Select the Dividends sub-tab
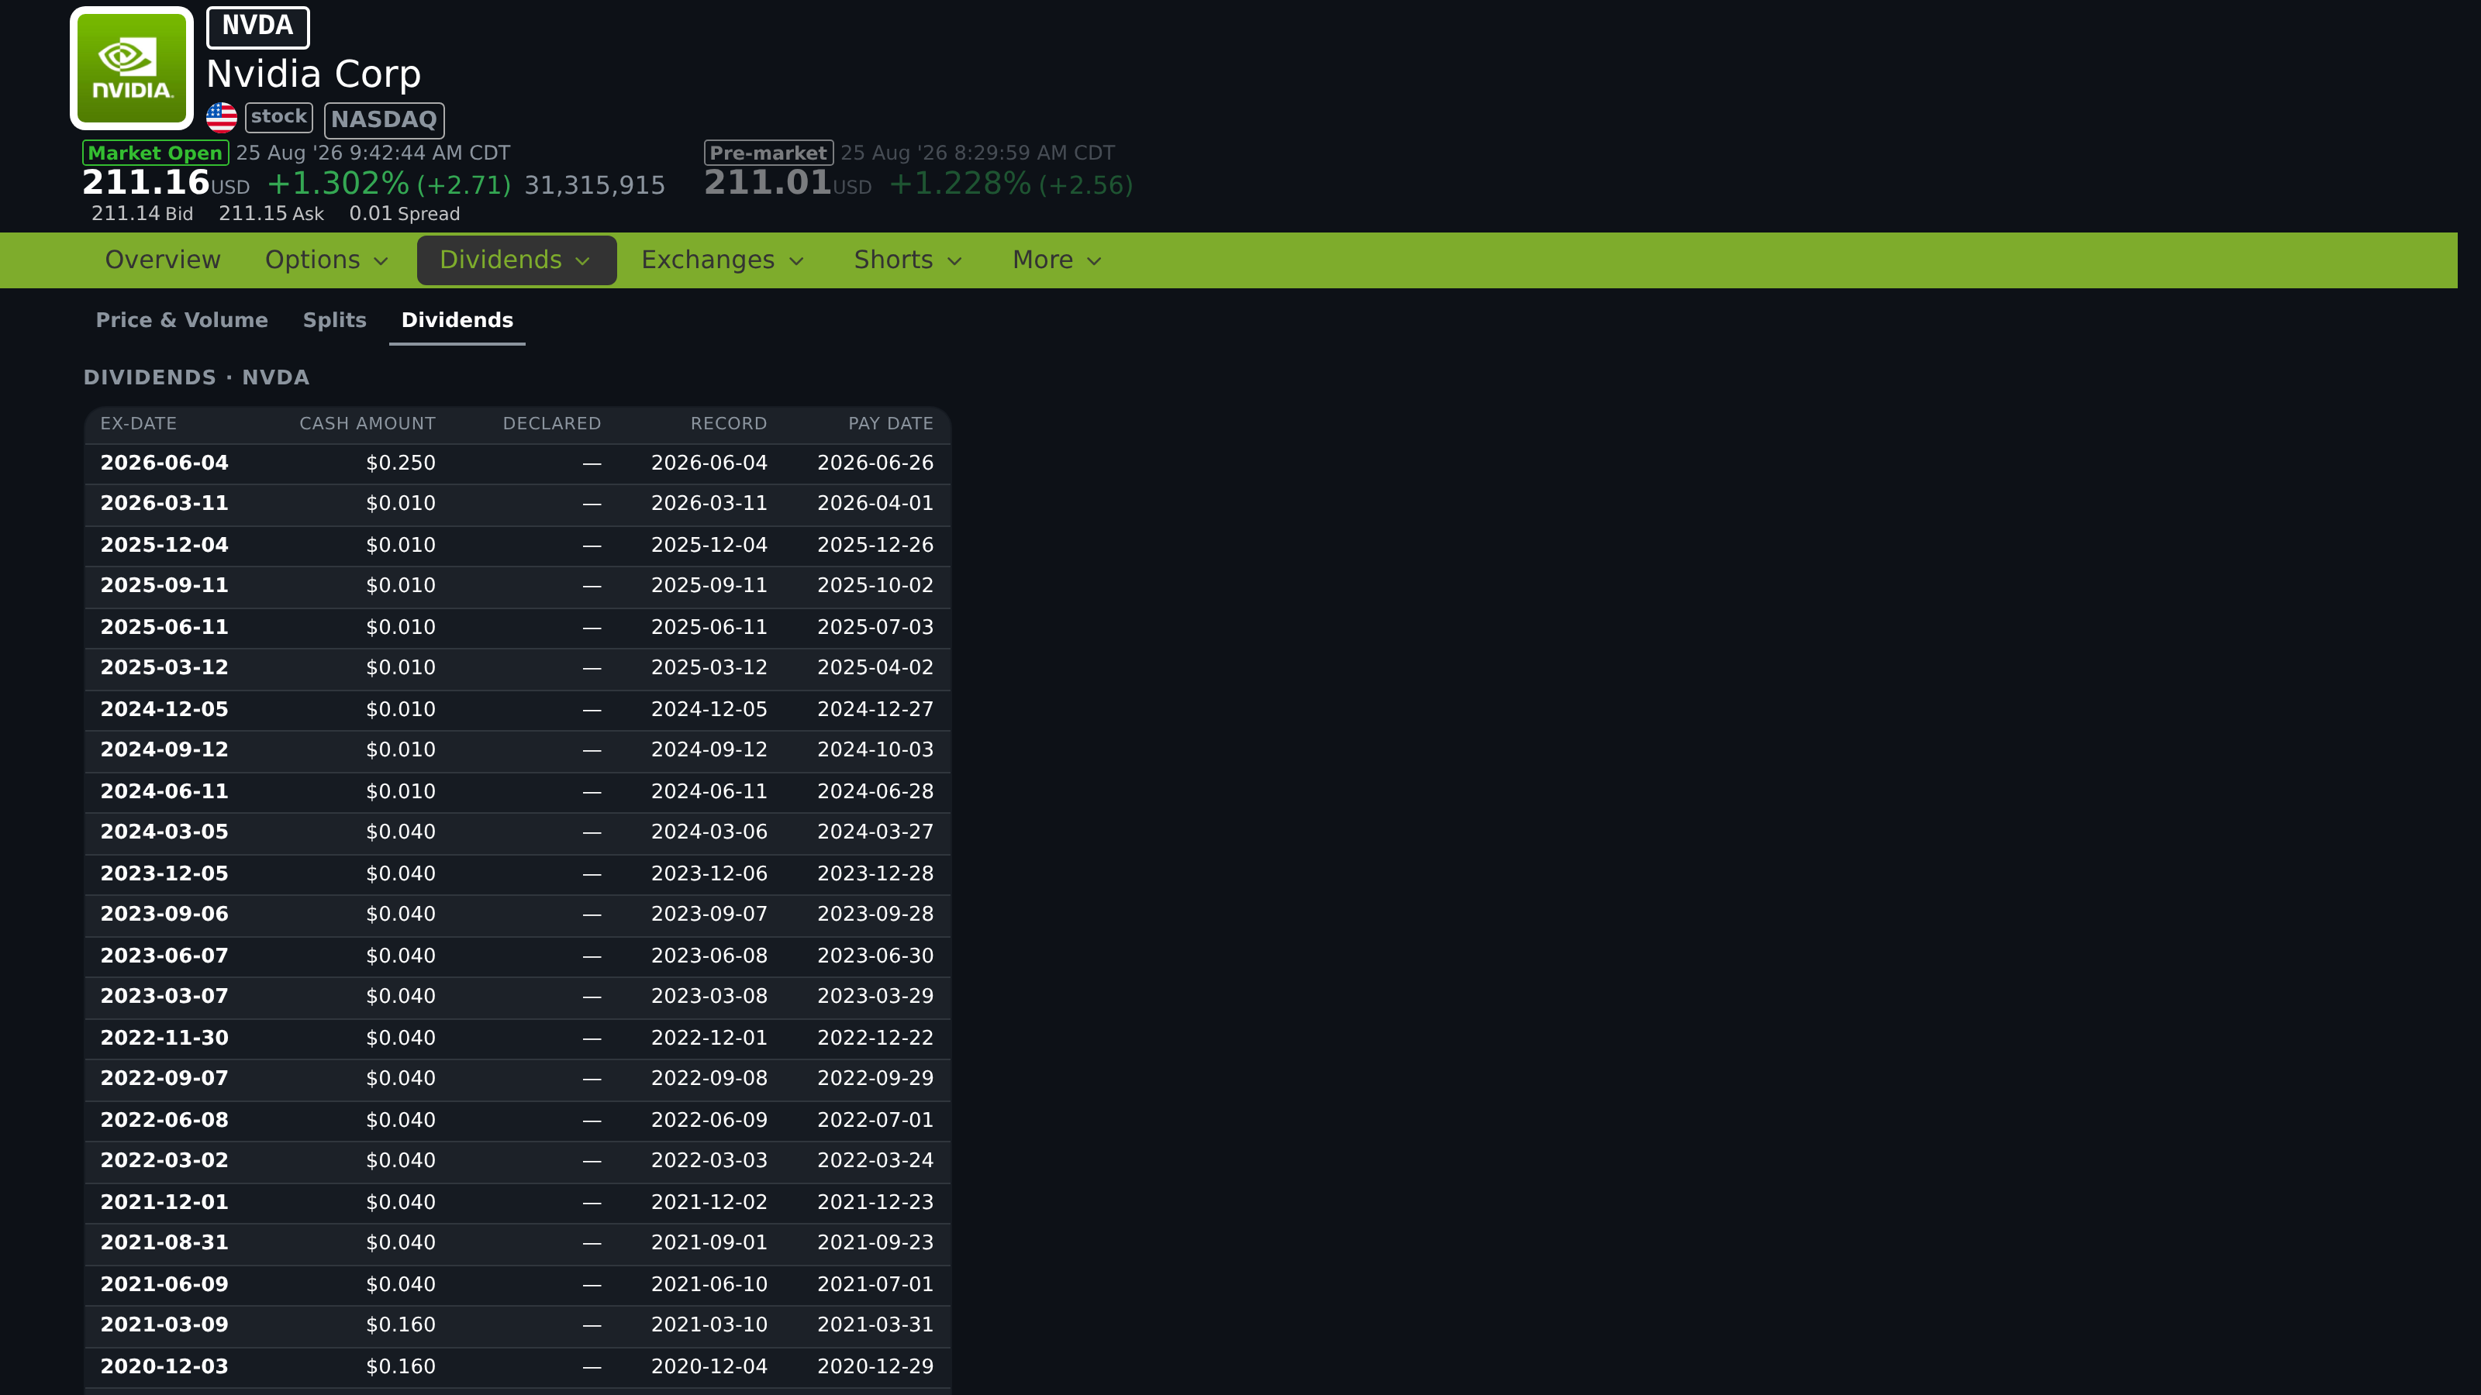The height and width of the screenshot is (1395, 2481). pos(457,321)
